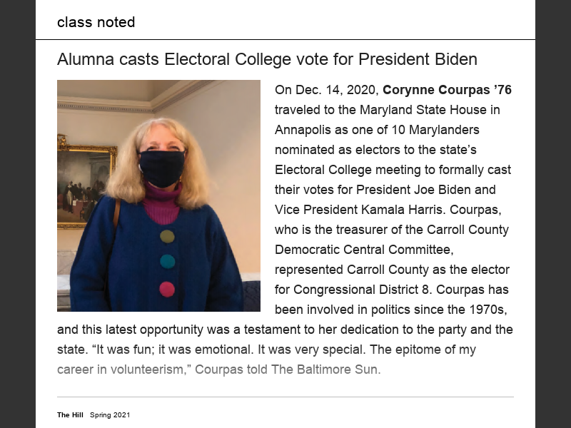Click the pink button on the sweater
This screenshot has height=428, width=571.
click(x=167, y=289)
